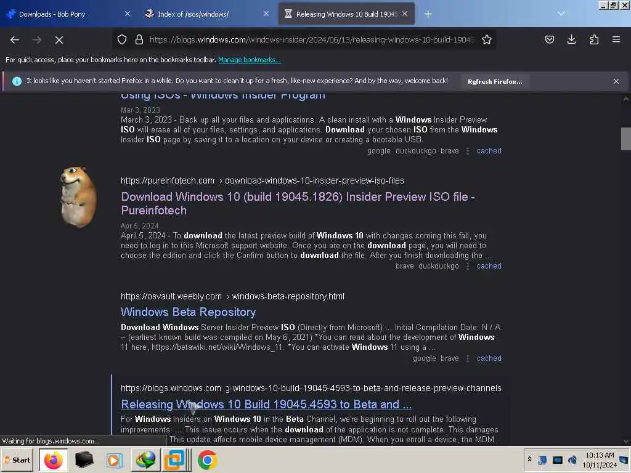Open a new tab with plus button

(428, 14)
